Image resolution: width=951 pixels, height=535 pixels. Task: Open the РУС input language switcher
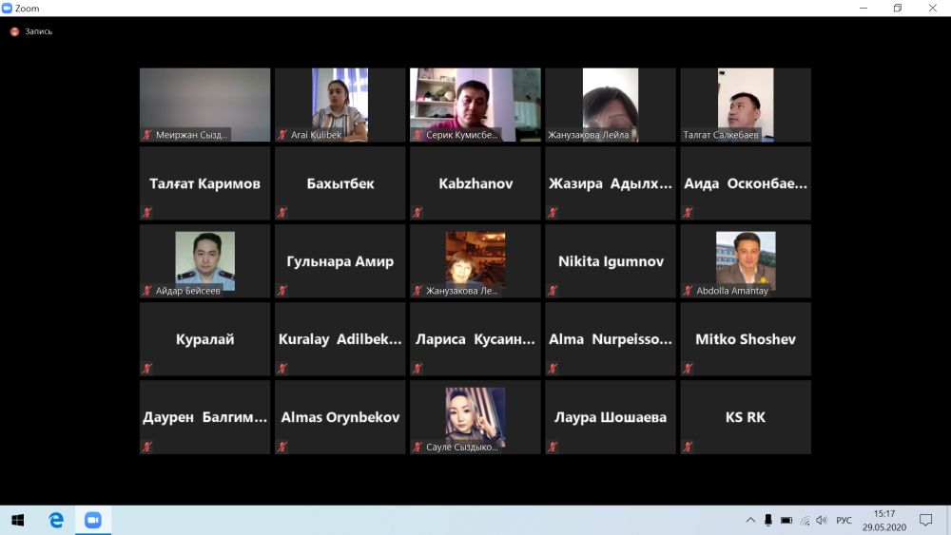coord(844,520)
